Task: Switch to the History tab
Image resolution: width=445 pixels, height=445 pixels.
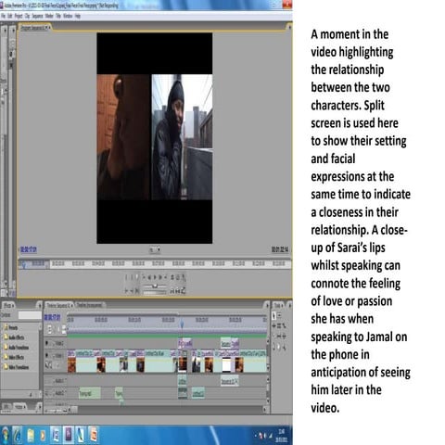Action: [19, 407]
